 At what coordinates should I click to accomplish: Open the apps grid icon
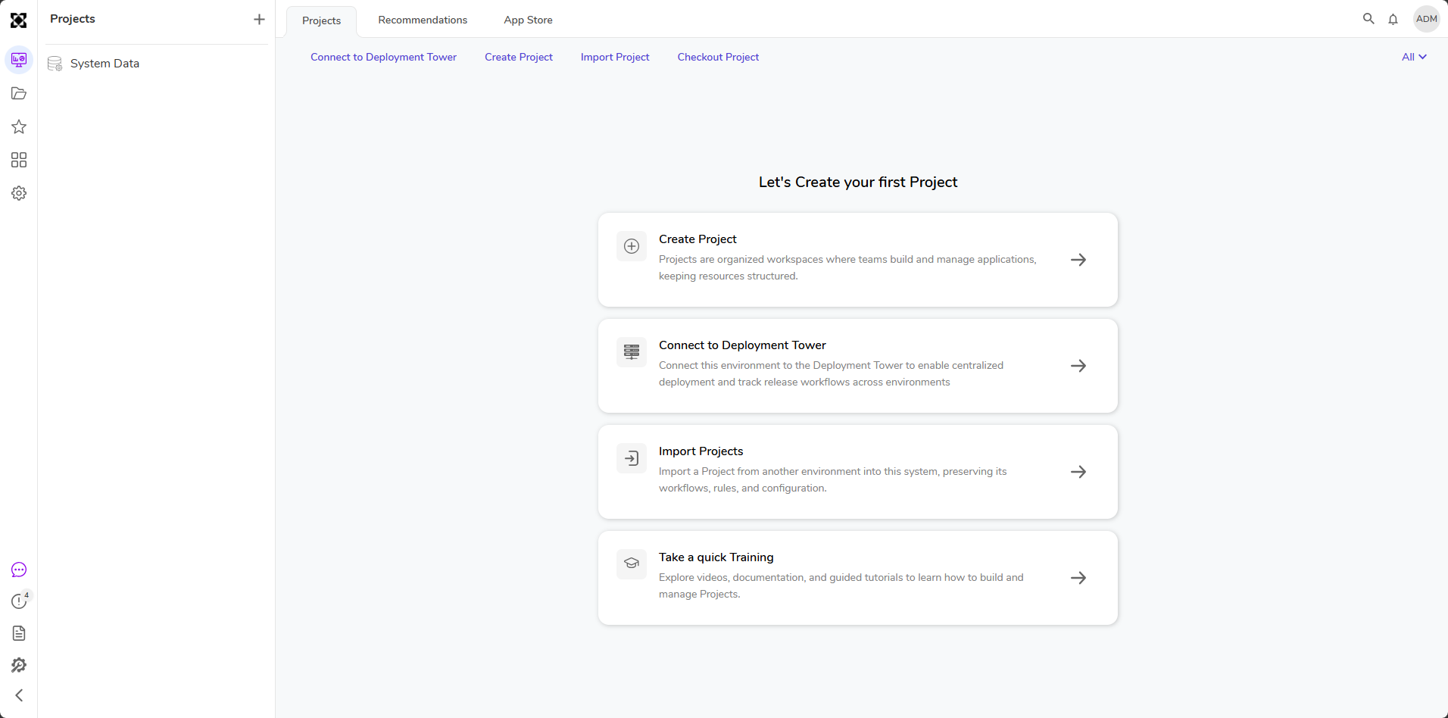(19, 160)
